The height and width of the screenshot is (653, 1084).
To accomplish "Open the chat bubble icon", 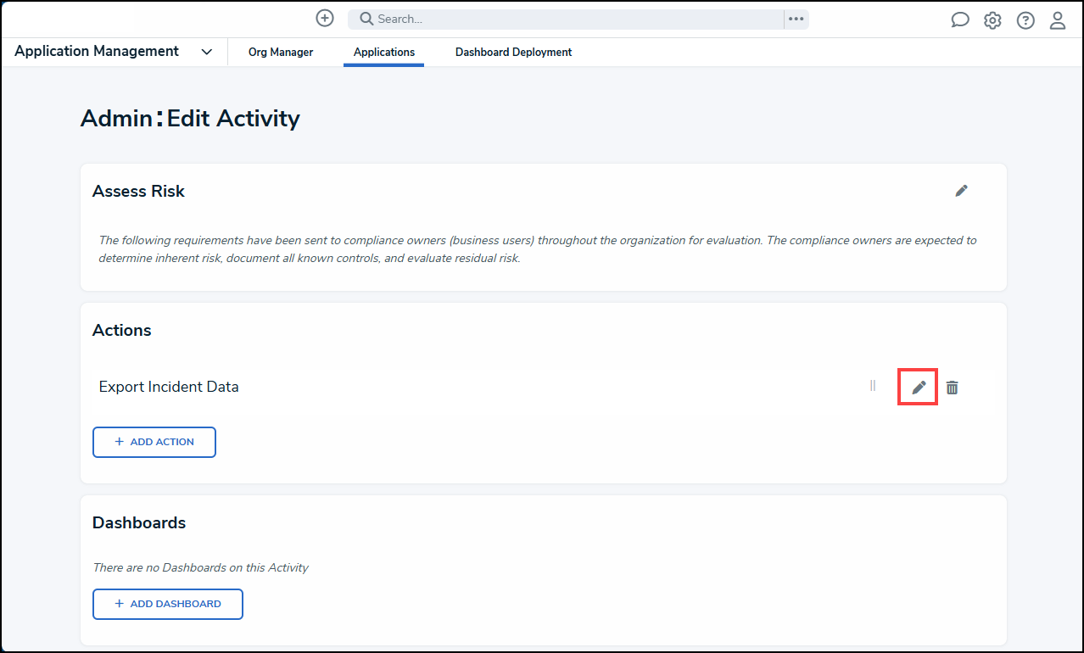I will tap(960, 20).
